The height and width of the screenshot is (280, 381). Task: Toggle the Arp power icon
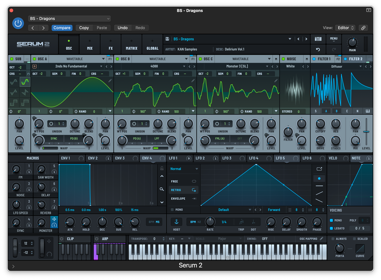click(97, 239)
